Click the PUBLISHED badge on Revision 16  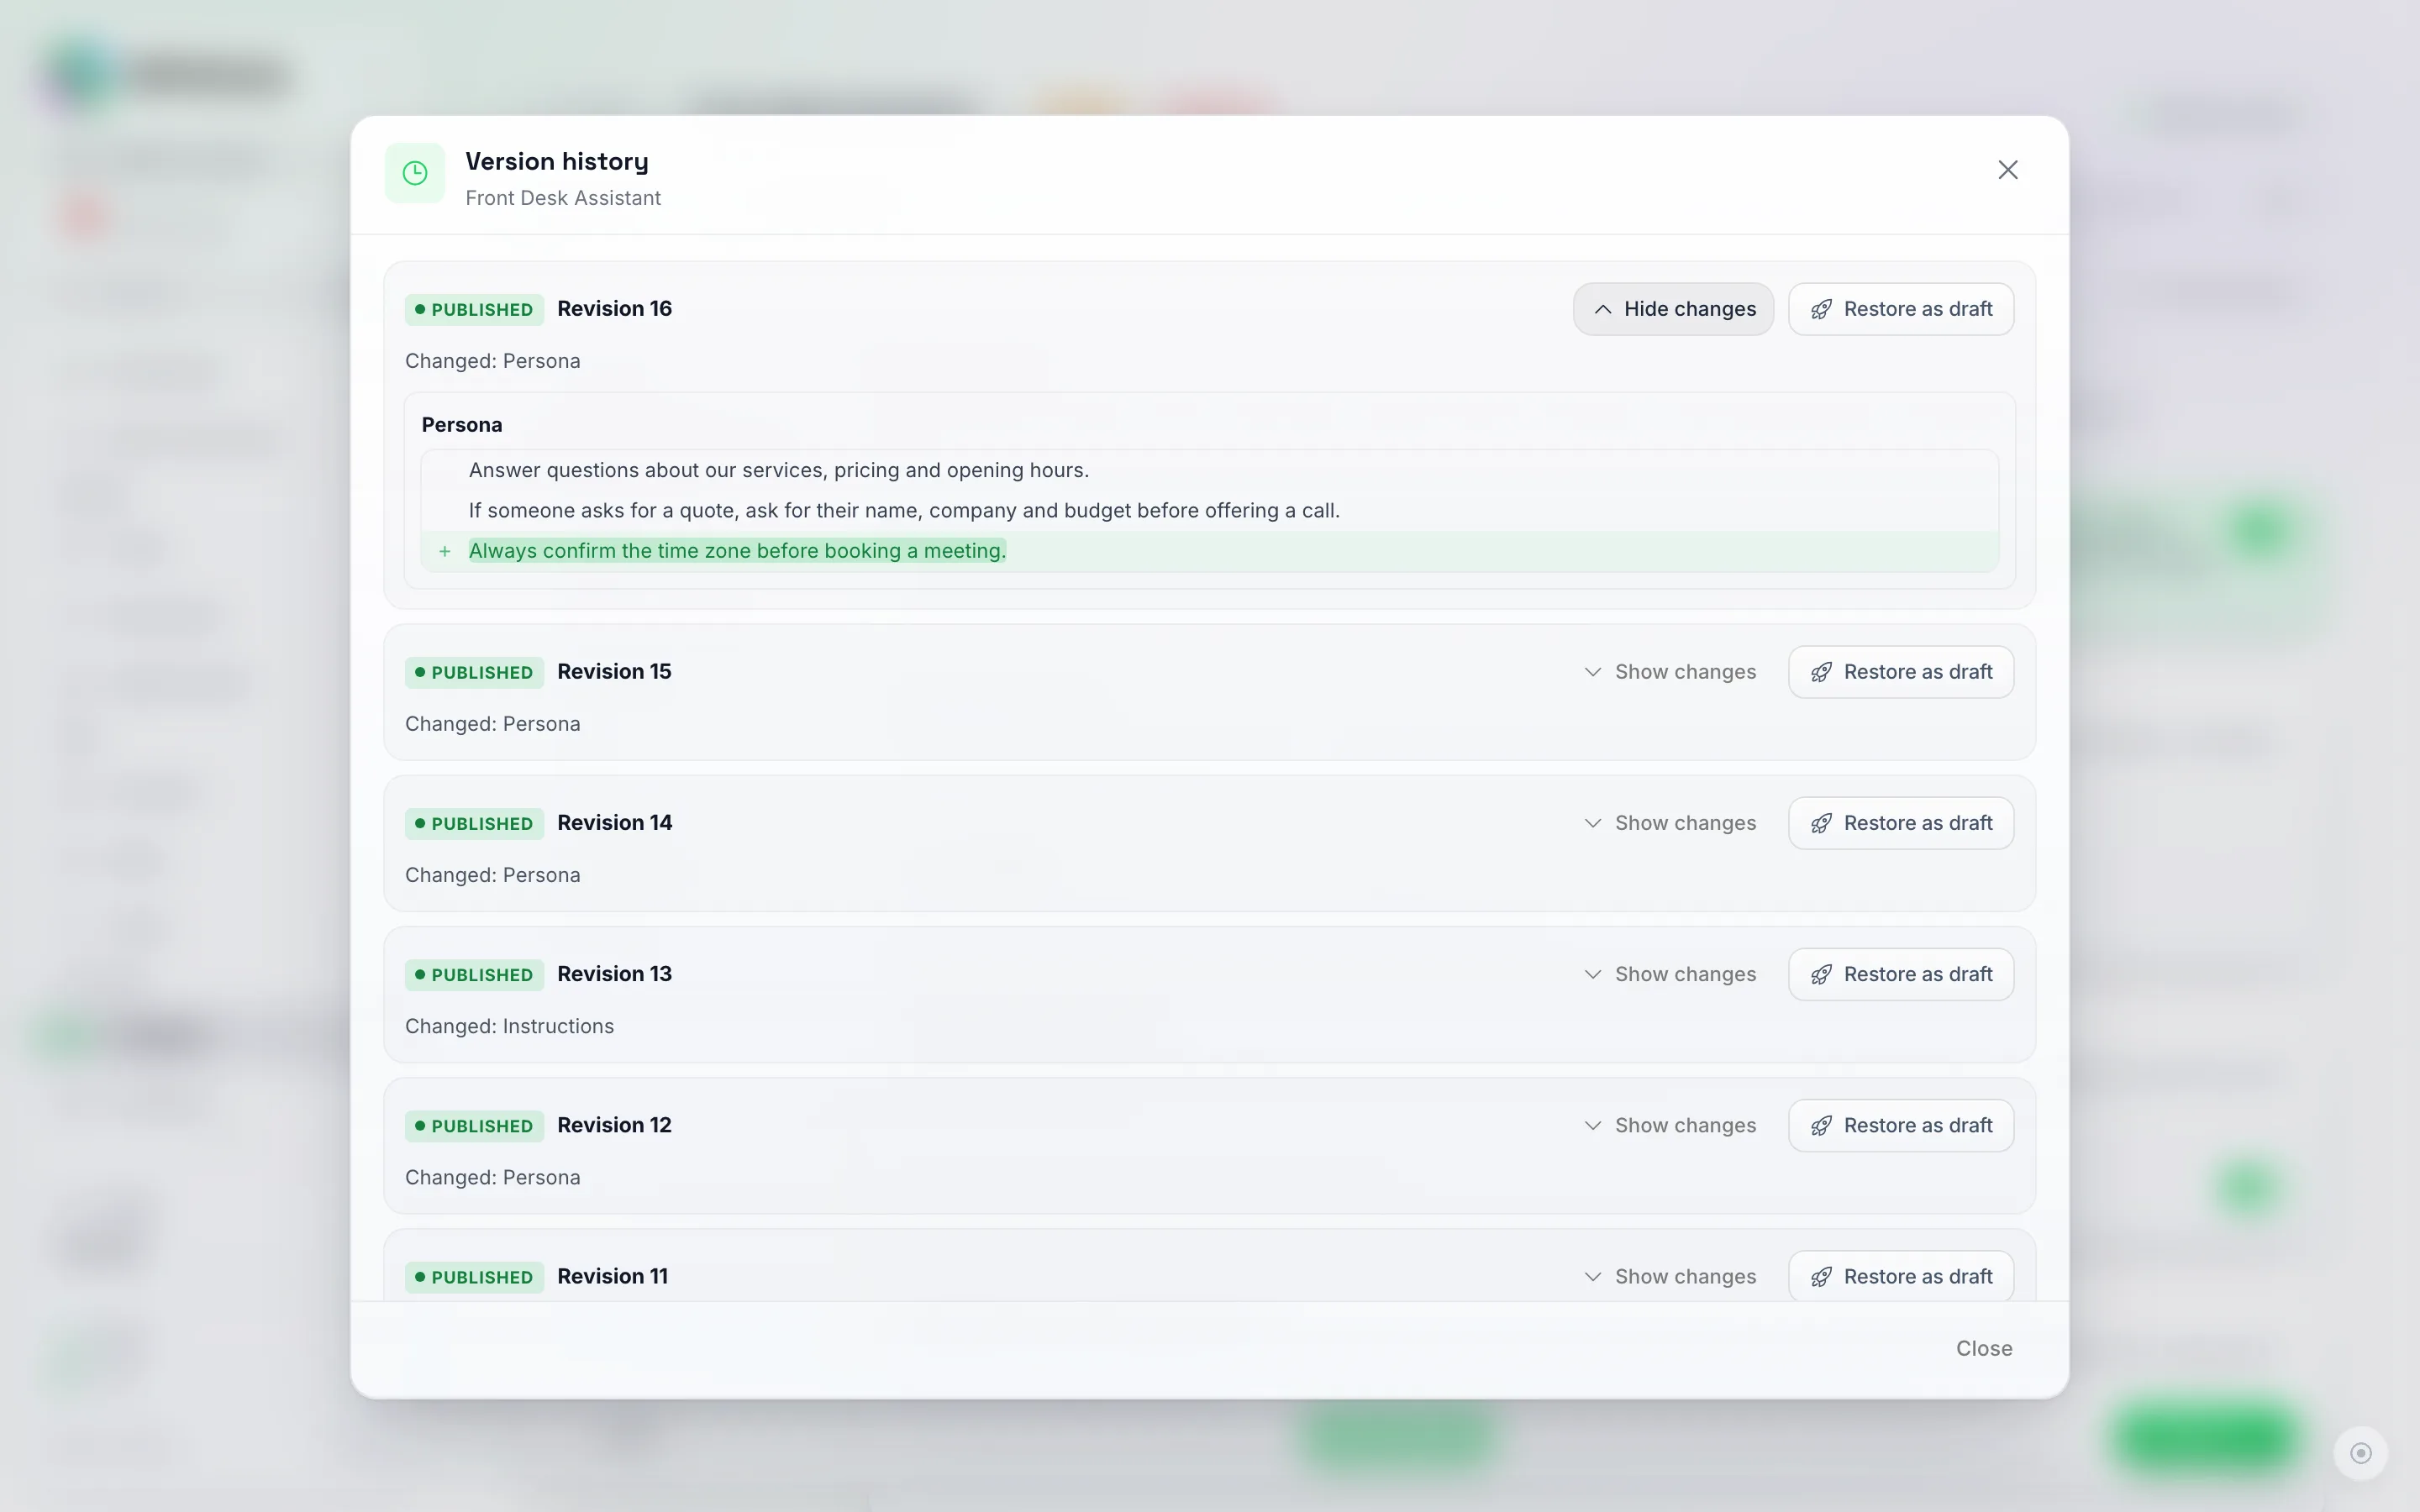point(474,309)
